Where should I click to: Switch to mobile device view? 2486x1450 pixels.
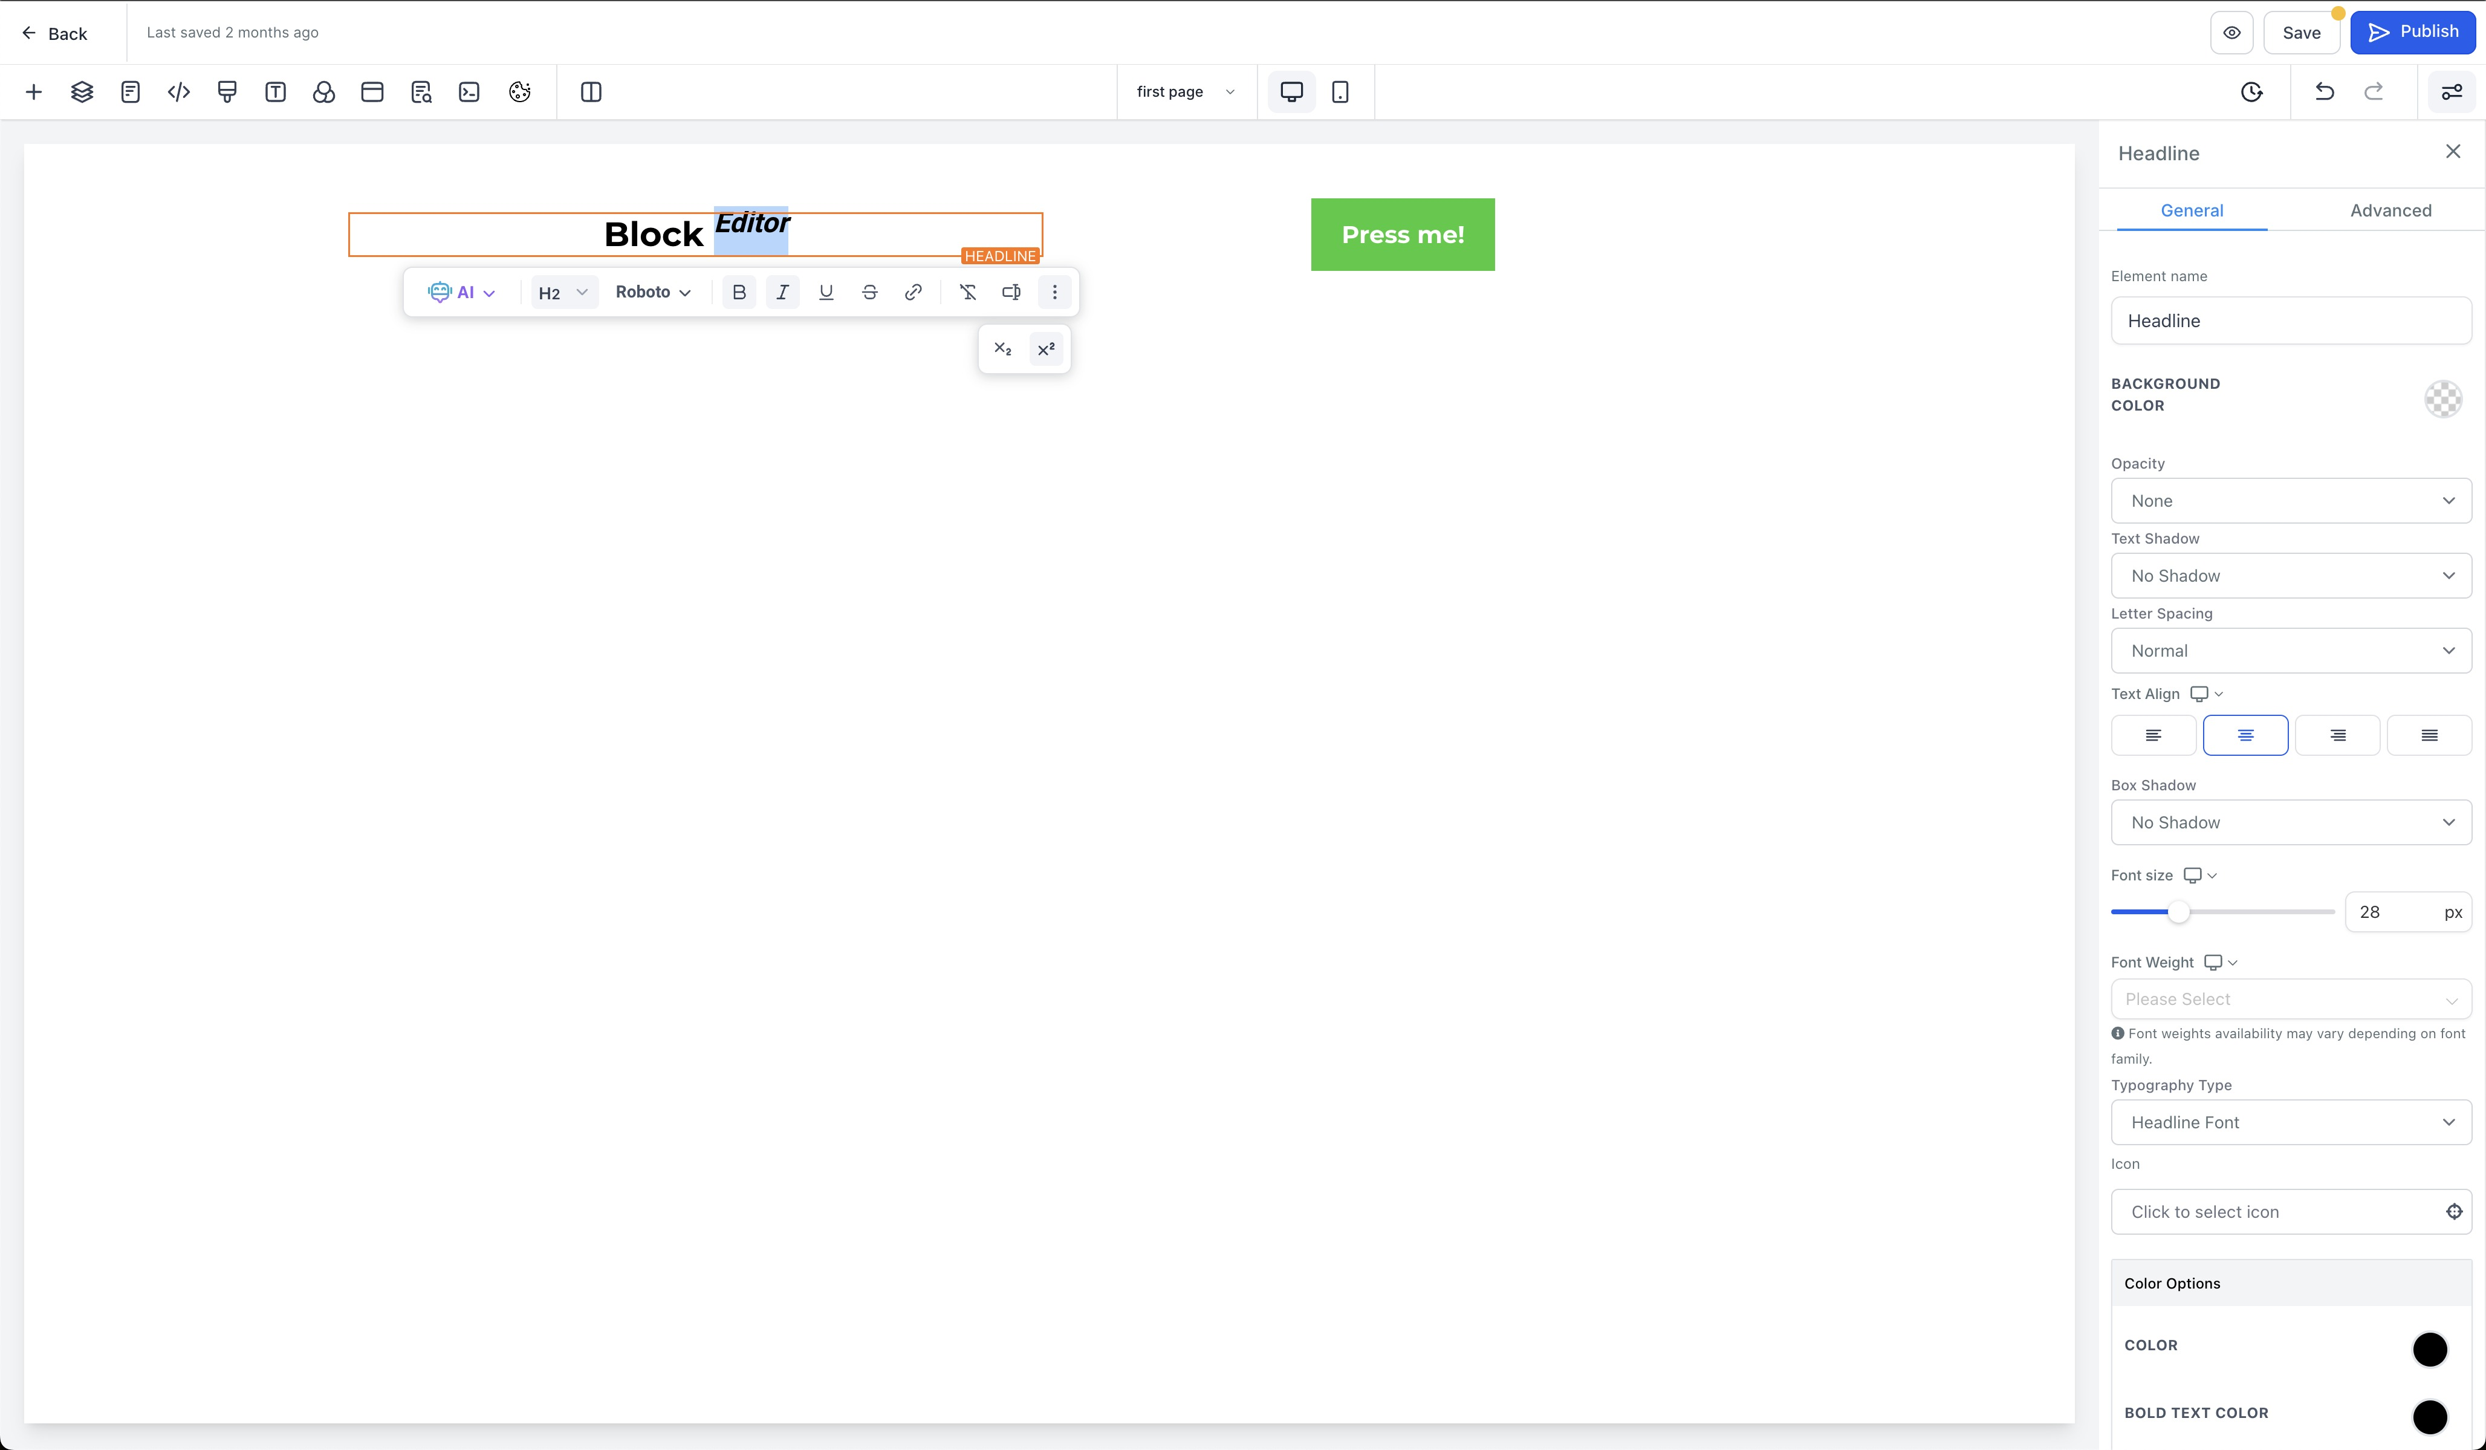[1340, 92]
